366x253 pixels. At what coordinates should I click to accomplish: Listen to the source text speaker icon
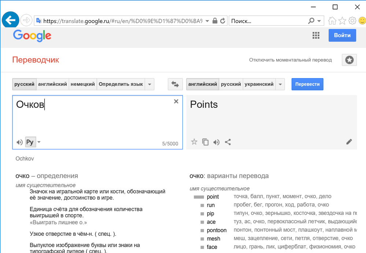click(19, 142)
